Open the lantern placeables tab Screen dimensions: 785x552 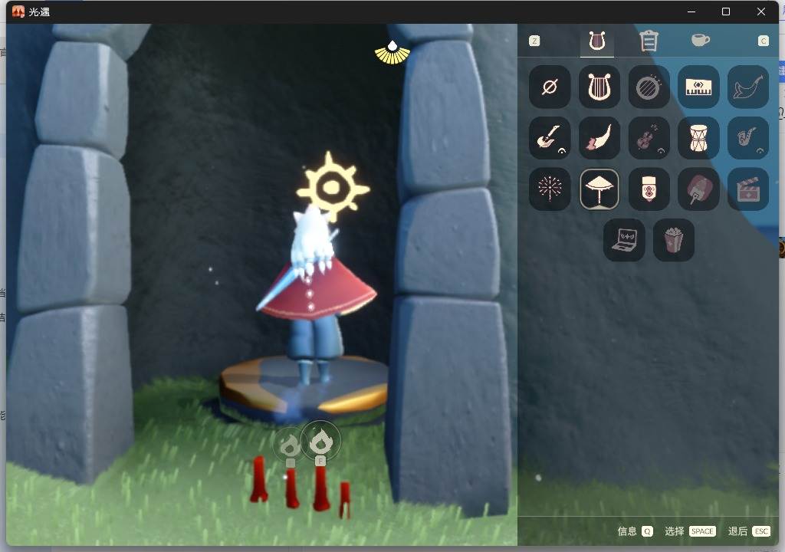pos(649,41)
